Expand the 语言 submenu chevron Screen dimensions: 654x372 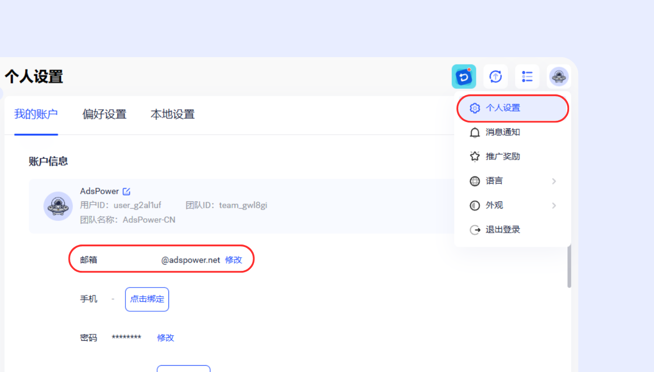coord(554,181)
